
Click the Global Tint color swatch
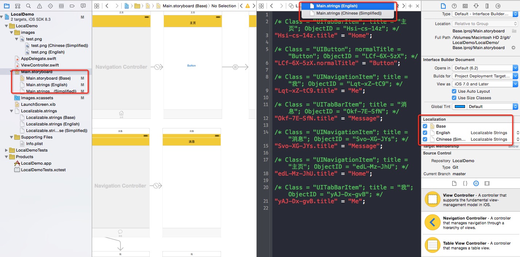[x=460, y=107]
